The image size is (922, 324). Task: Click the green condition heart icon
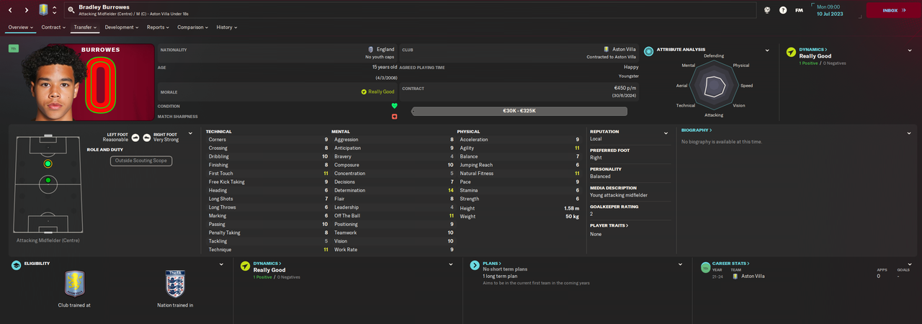coord(395,106)
